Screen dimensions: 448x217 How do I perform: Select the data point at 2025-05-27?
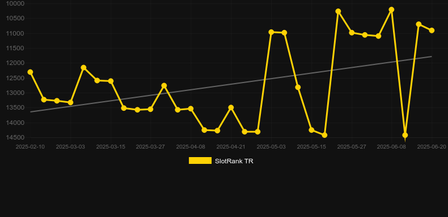click(352, 33)
